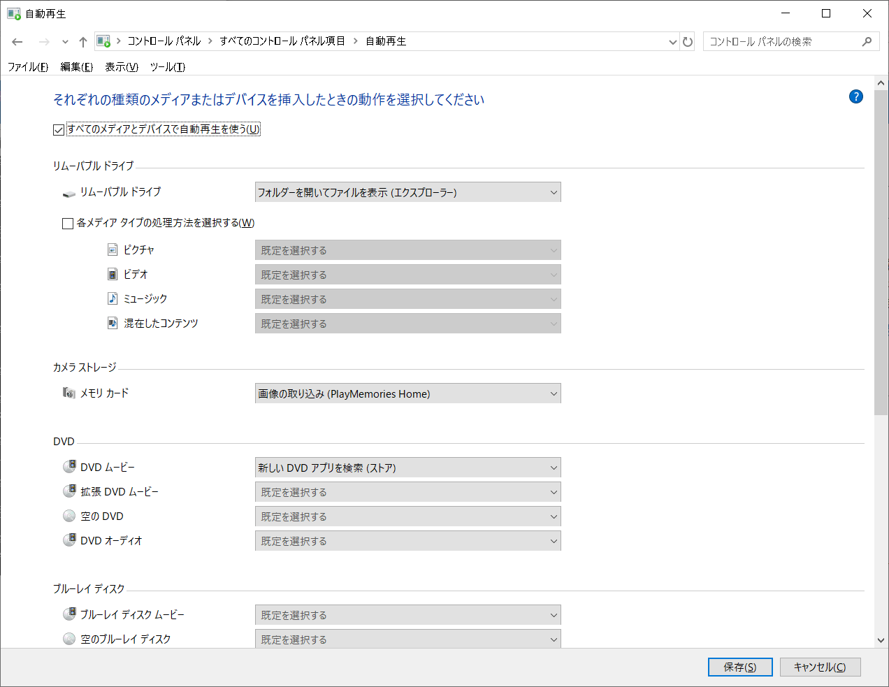
Task: Click the ミュージック note icon
Action: [x=113, y=298]
